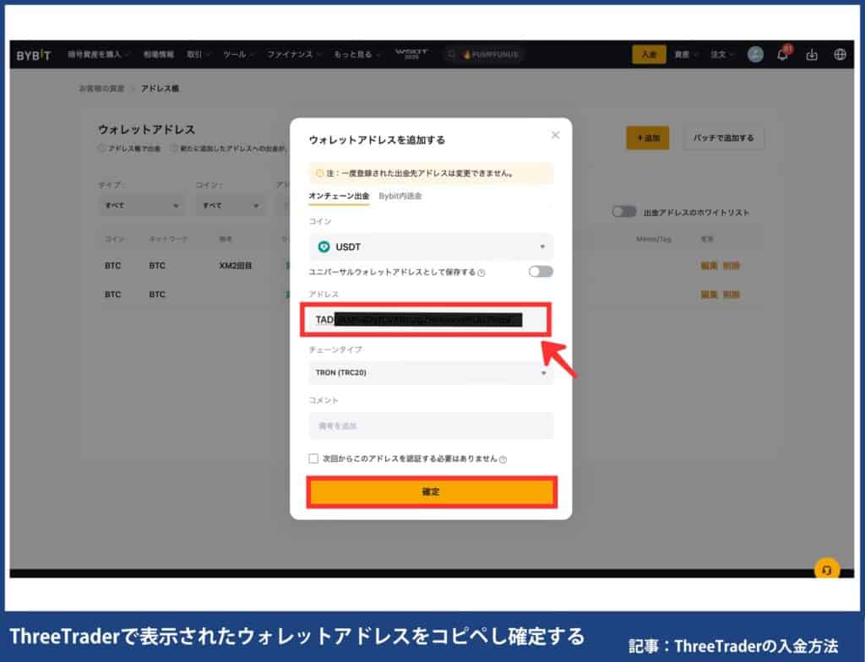Click the USDT coin logo in the selector

pos(324,247)
